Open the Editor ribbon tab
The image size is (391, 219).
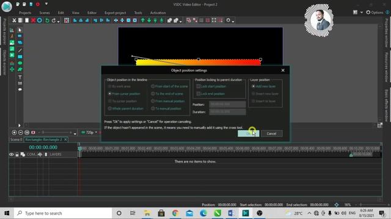click(x=92, y=13)
